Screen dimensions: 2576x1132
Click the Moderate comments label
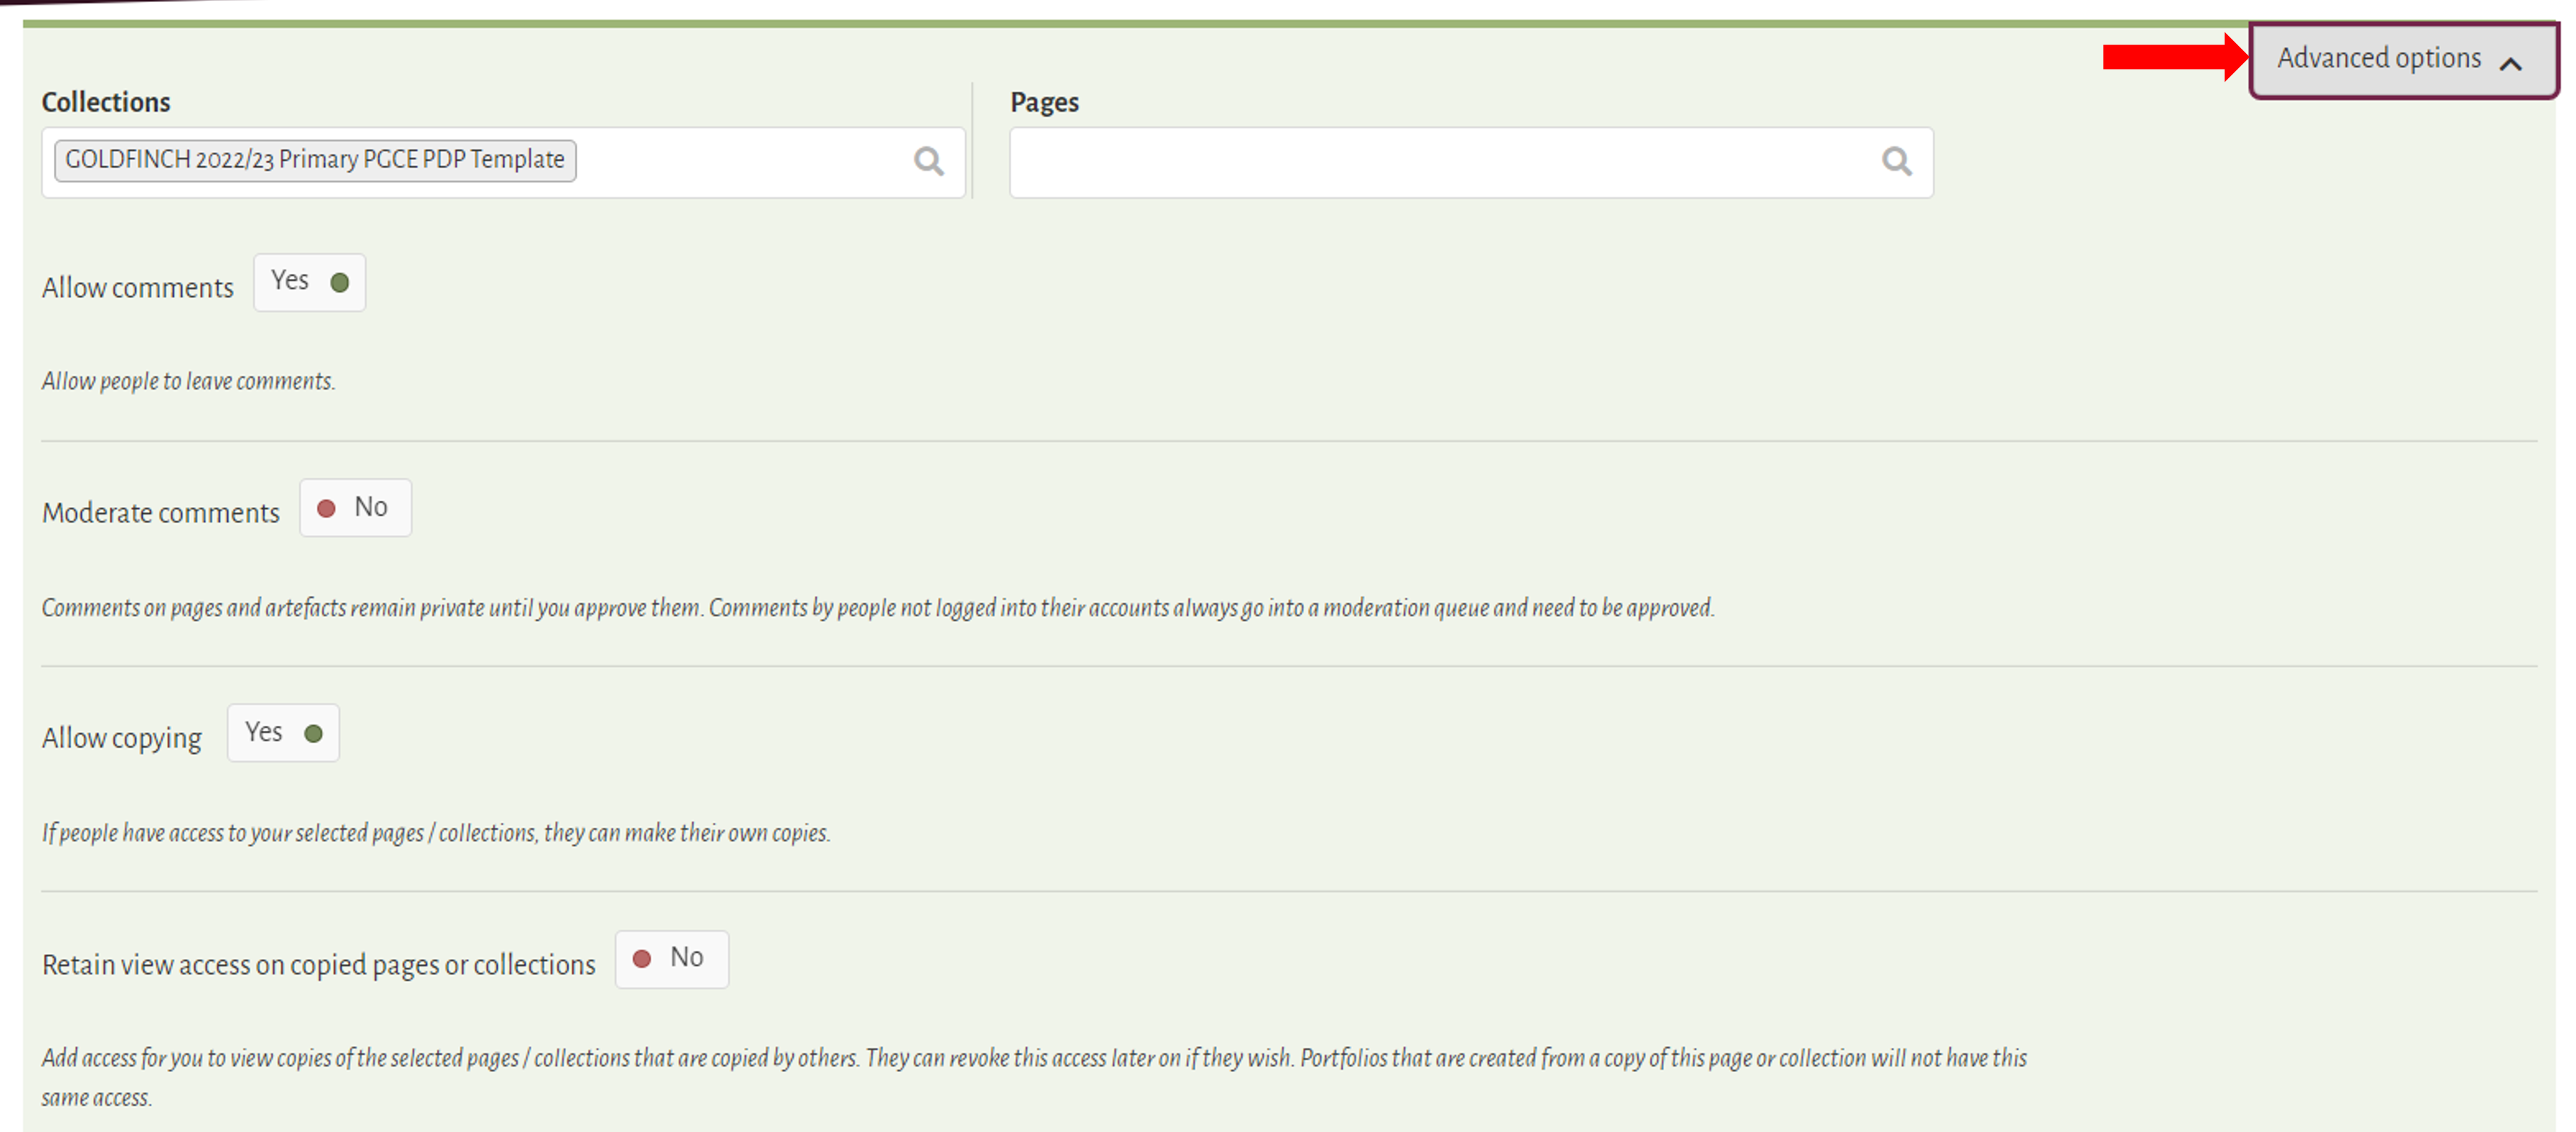coord(160,513)
